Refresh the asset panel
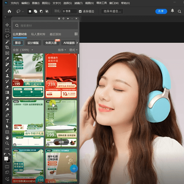The height and width of the screenshot is (184, 184). point(63,19)
